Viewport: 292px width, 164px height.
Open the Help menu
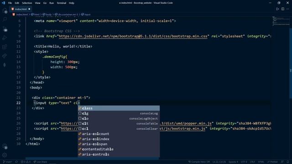[x=72, y=3]
